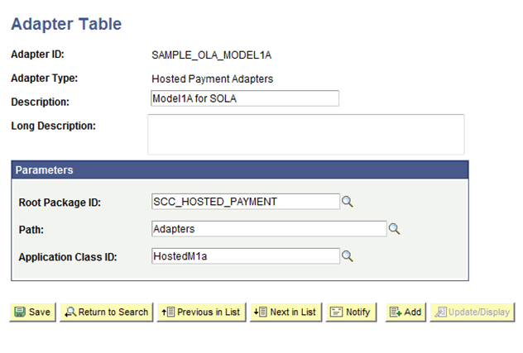
Task: Click the Path input field
Action: (x=269, y=229)
